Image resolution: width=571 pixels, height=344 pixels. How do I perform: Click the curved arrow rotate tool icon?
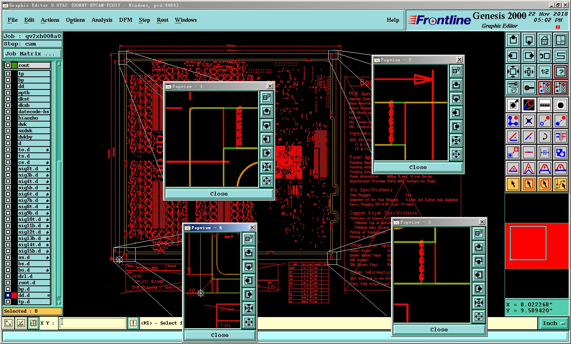coord(545,137)
